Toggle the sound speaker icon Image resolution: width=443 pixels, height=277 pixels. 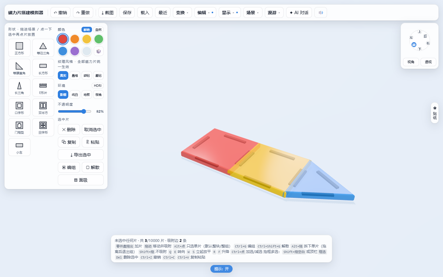coord(321,13)
